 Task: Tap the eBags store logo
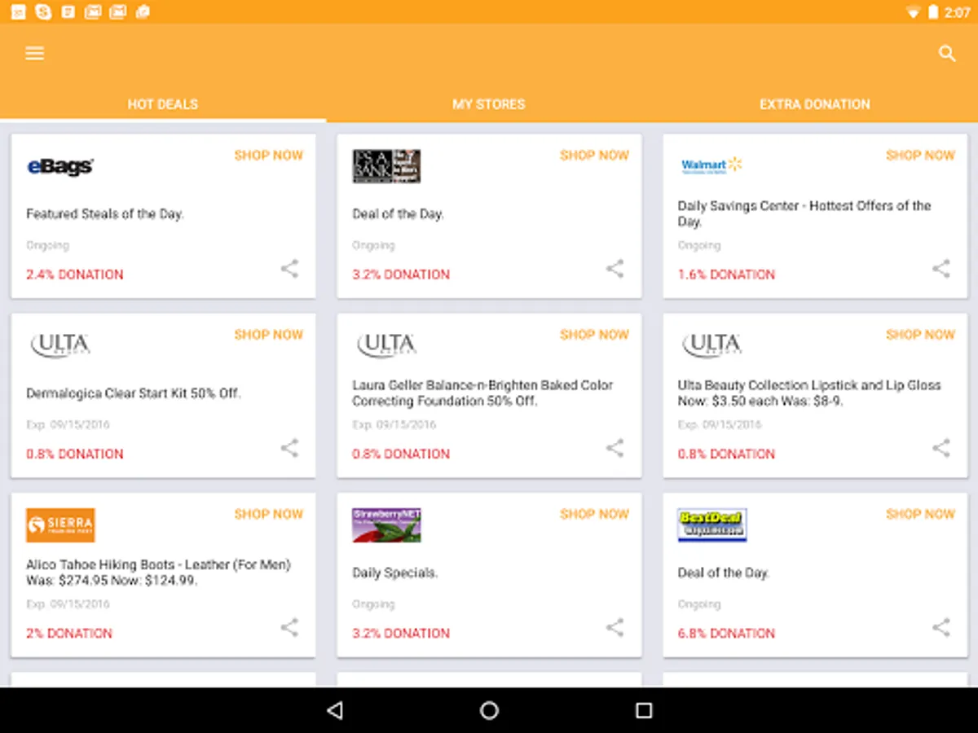click(60, 166)
